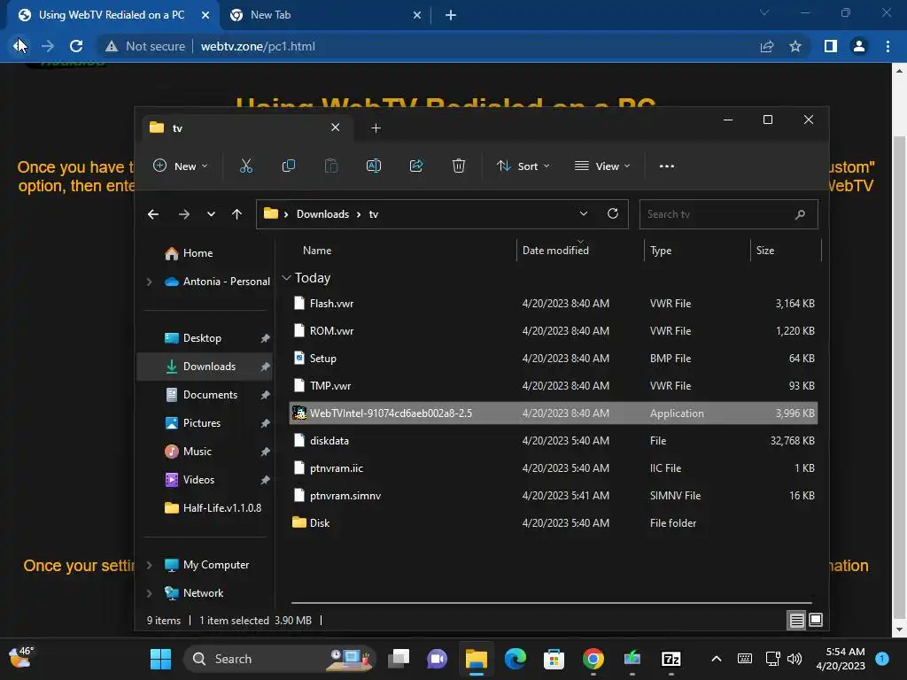Image resolution: width=907 pixels, height=680 pixels.
Task: Open 7-Zip from the taskbar
Action: point(671,659)
